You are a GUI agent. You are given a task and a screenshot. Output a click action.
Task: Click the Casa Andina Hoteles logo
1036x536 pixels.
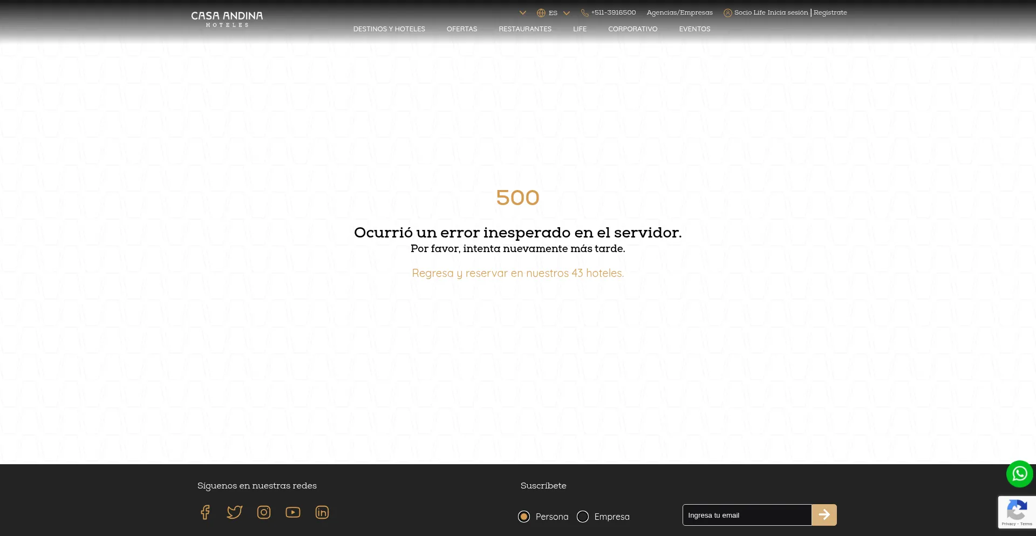[227, 19]
